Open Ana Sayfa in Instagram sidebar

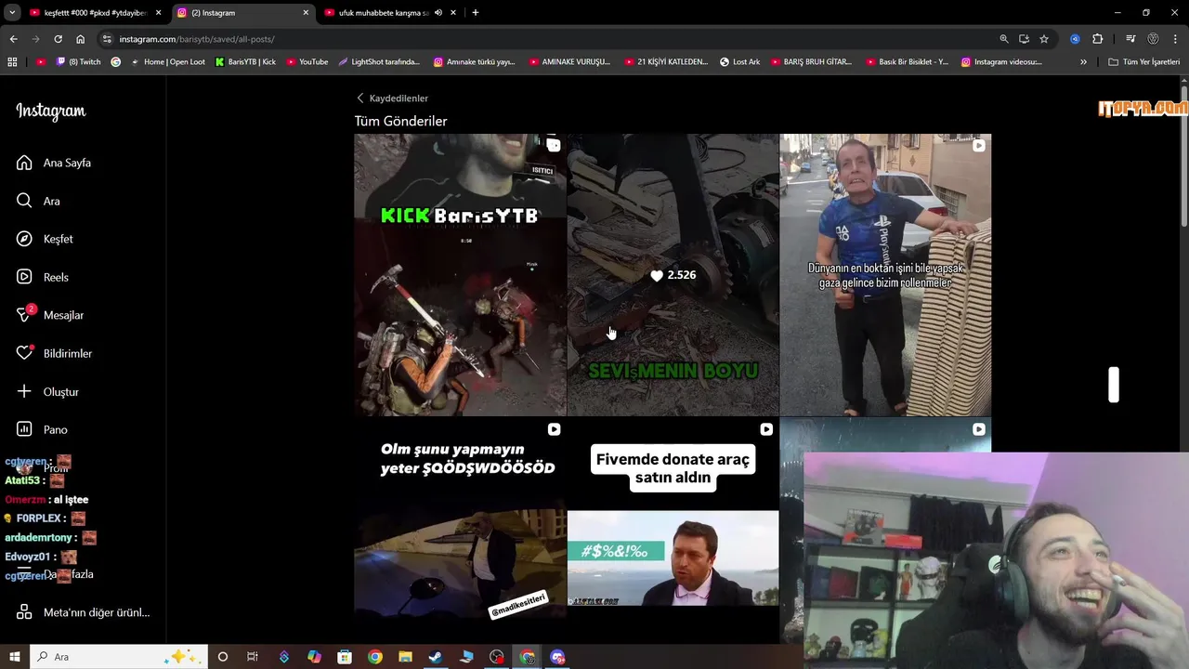pyautogui.click(x=54, y=163)
